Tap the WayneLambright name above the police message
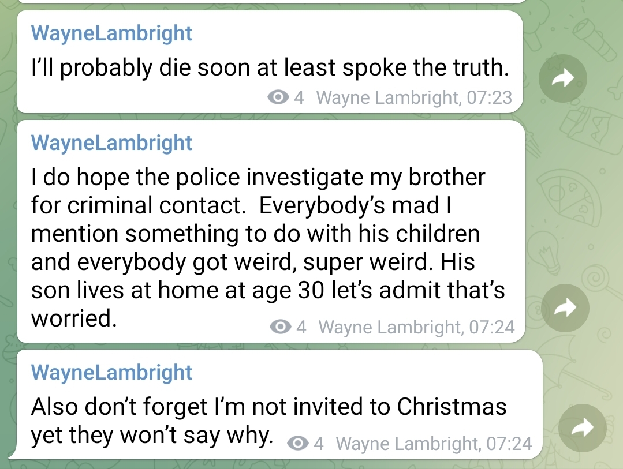The image size is (623, 469). coord(111,142)
